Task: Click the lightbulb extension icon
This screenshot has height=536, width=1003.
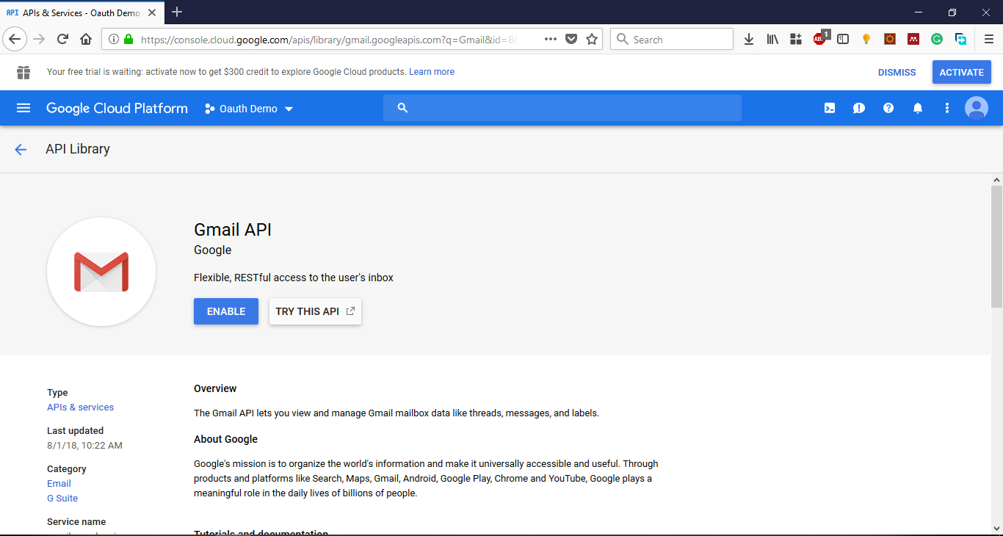Action: (x=866, y=40)
